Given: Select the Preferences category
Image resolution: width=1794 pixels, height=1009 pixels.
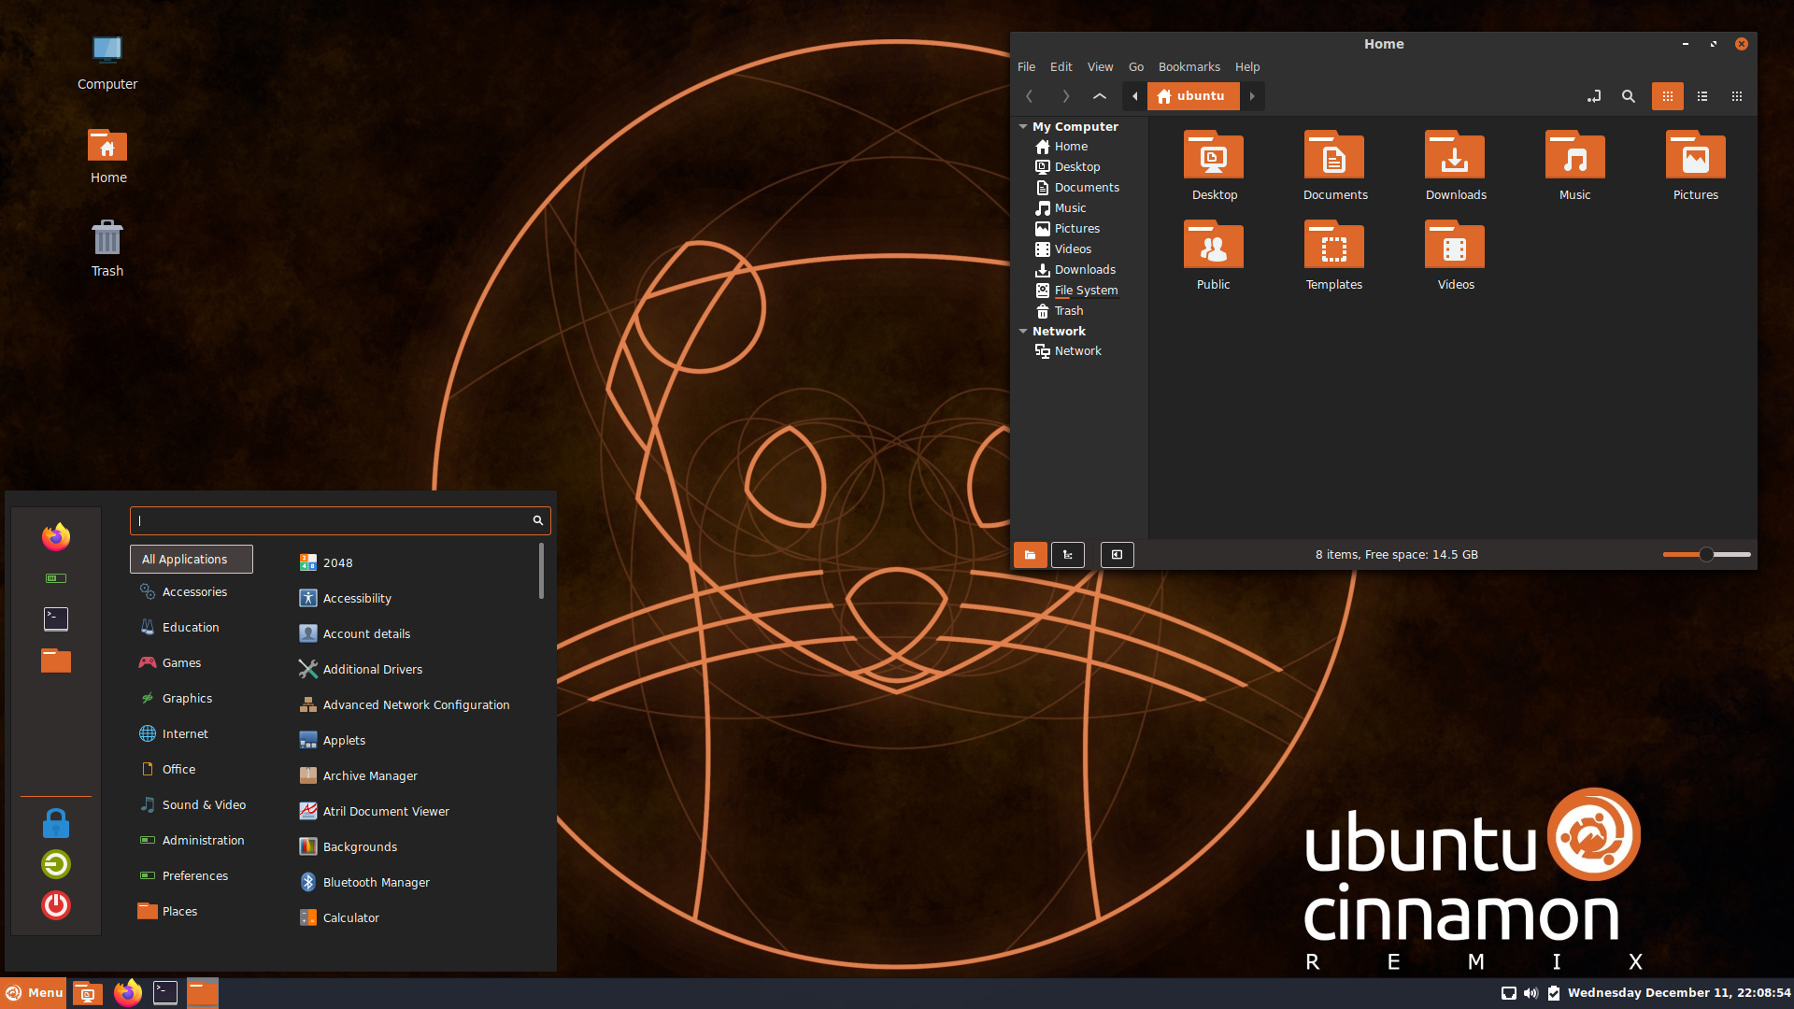Looking at the screenshot, I should [x=192, y=876].
